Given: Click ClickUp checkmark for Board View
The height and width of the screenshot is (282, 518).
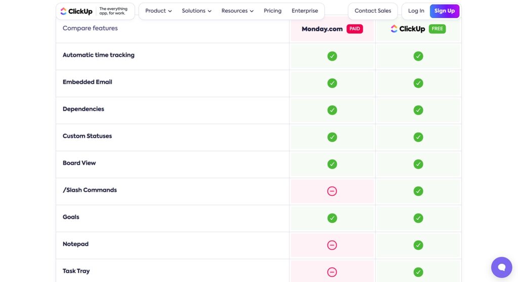Looking at the screenshot, I should point(418,164).
